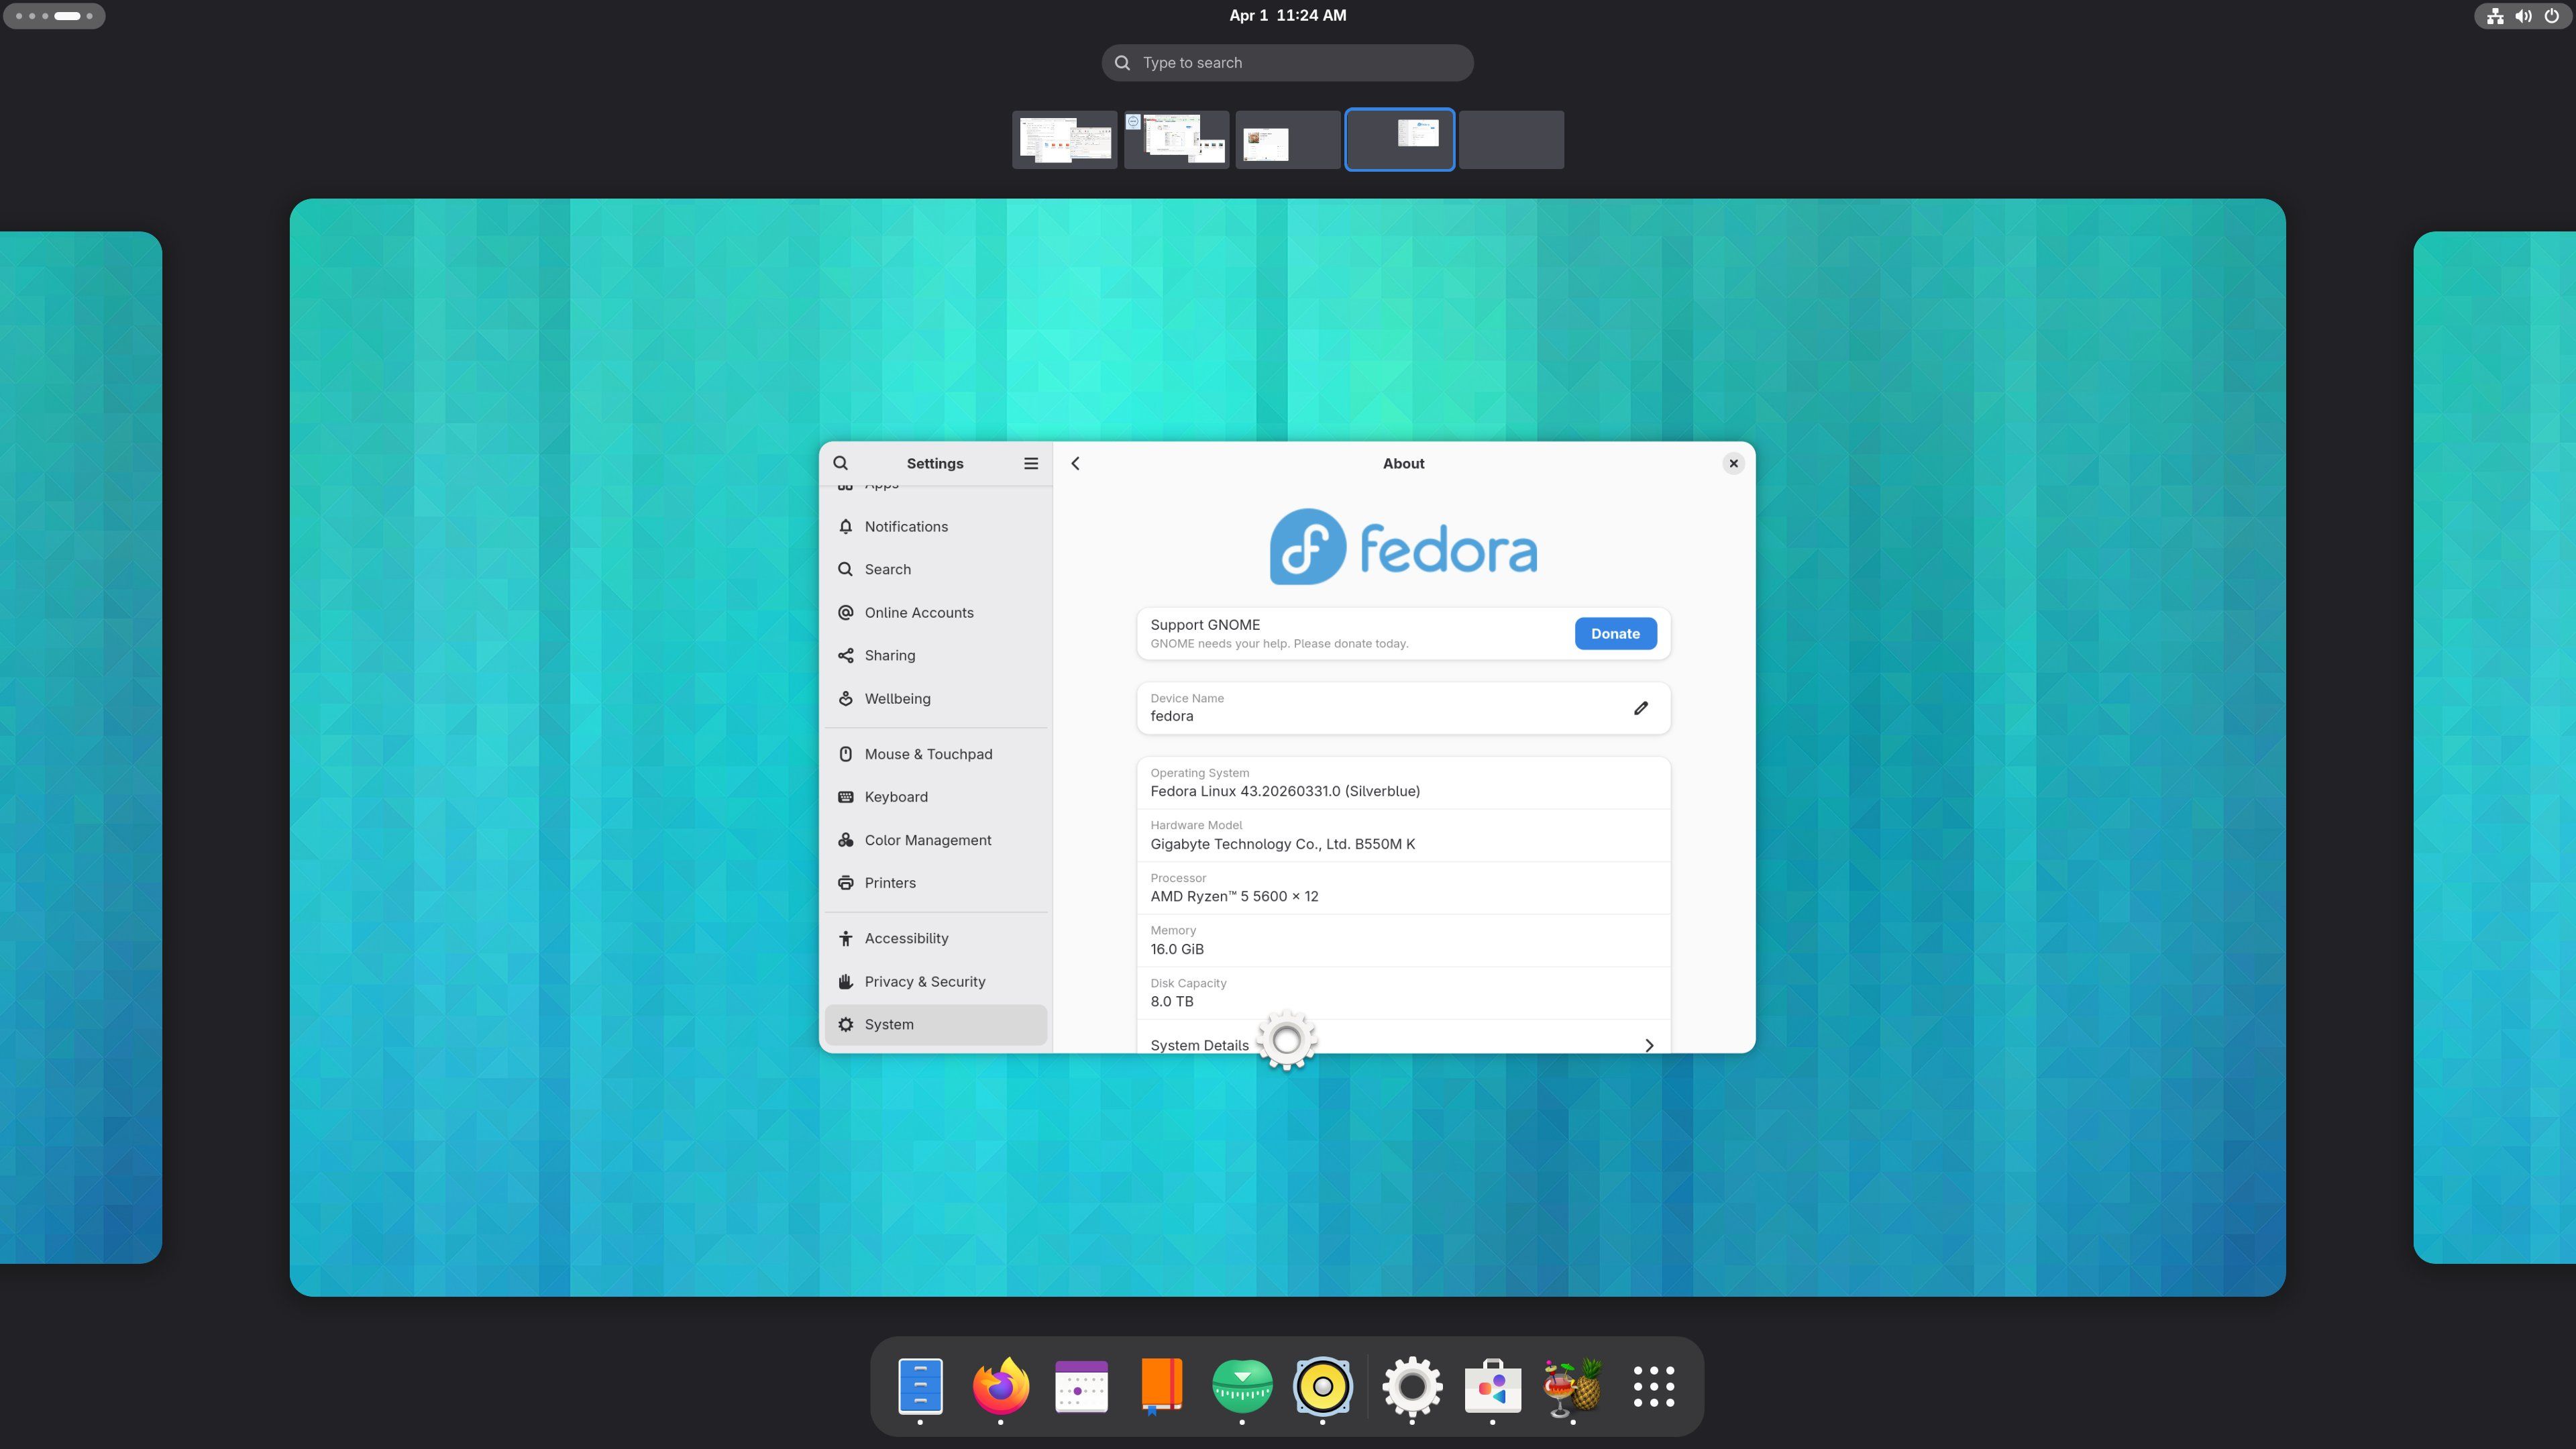Viewport: 2576px width, 1449px height.
Task: Move to the next workspace preview on right
Action: point(2494,747)
